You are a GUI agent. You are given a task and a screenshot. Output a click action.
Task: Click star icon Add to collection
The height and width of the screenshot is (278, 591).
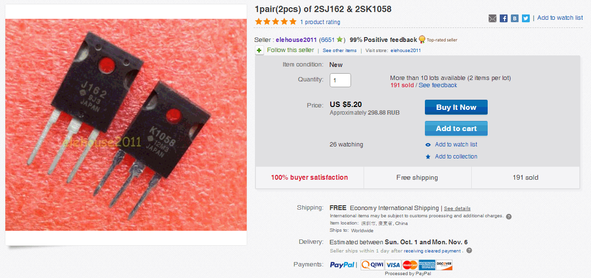click(428, 157)
